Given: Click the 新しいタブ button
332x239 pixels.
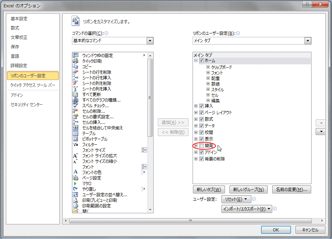Looking at the screenshot, I should [209, 189].
